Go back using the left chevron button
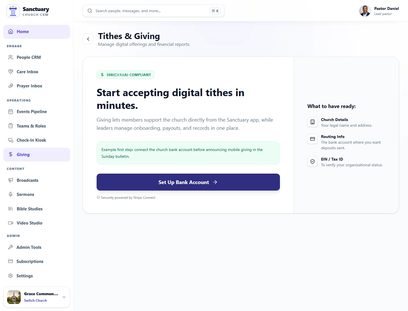 (x=88, y=39)
